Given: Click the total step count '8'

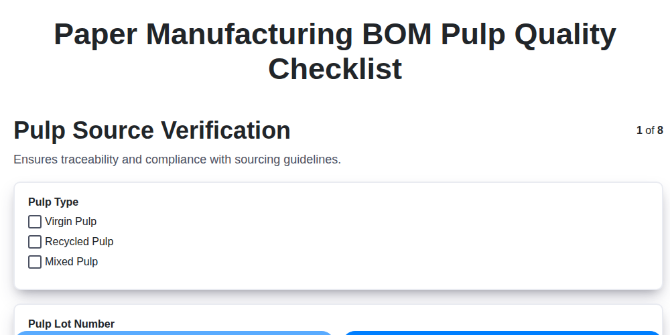Looking at the screenshot, I should [660, 131].
